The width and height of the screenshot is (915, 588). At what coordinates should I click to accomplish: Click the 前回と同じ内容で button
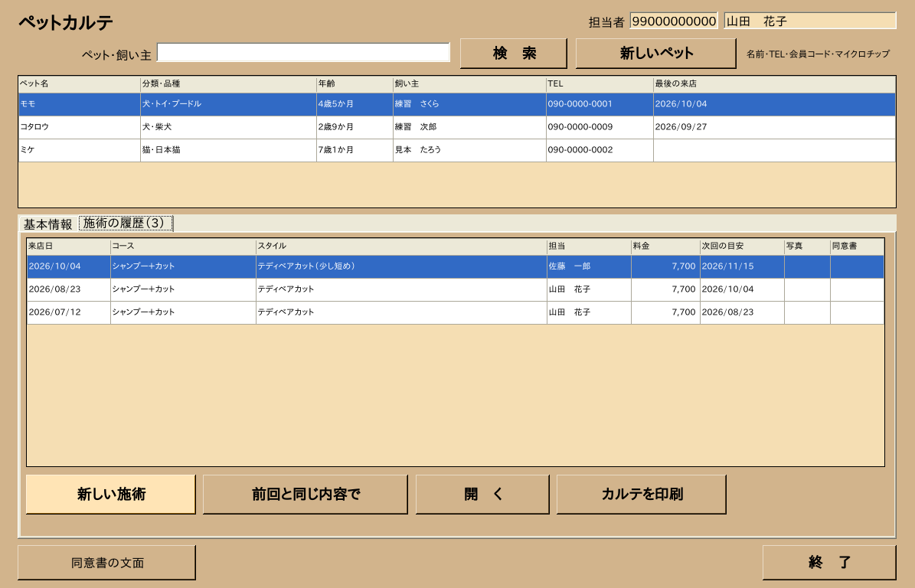(306, 494)
